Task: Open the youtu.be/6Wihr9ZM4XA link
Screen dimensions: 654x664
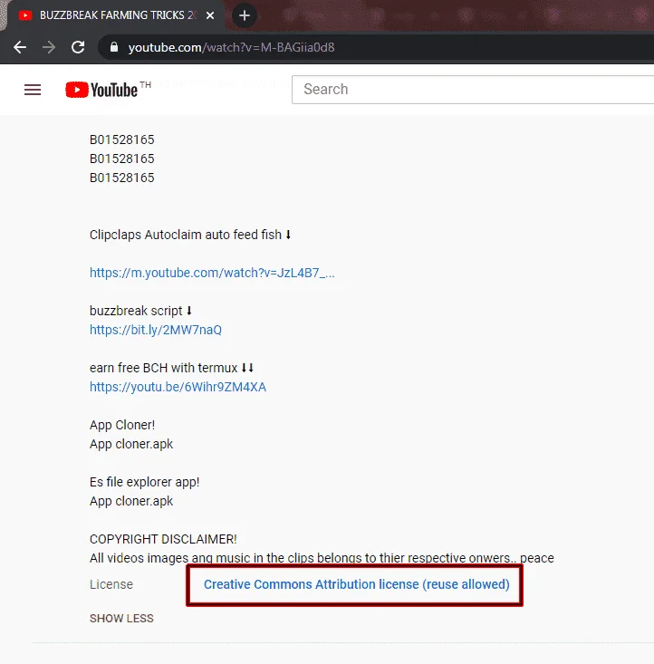Action: coord(178,387)
